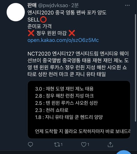Open the open.kakao.com/o/szO6z5Mc link
The height and width of the screenshot is (154, 137).
tap(63, 40)
